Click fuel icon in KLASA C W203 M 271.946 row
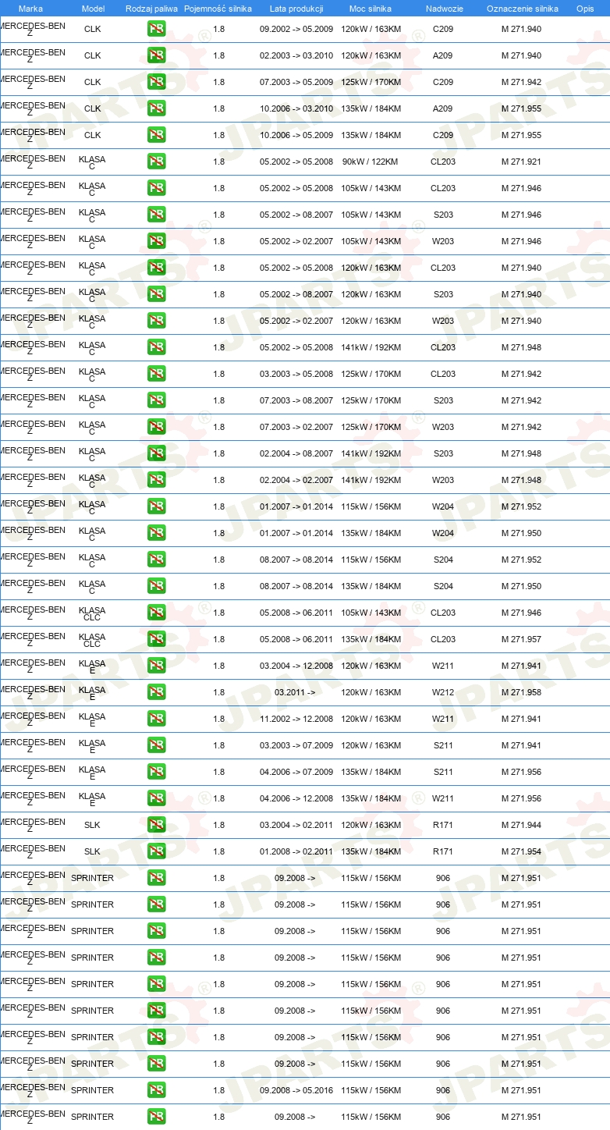 [156, 241]
